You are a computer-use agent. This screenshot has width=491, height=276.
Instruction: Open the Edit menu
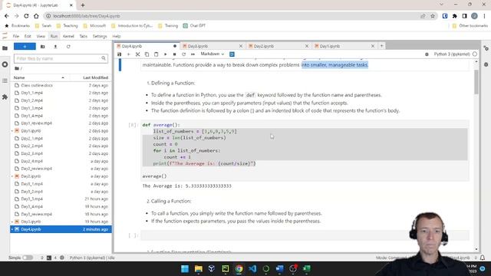point(28,36)
